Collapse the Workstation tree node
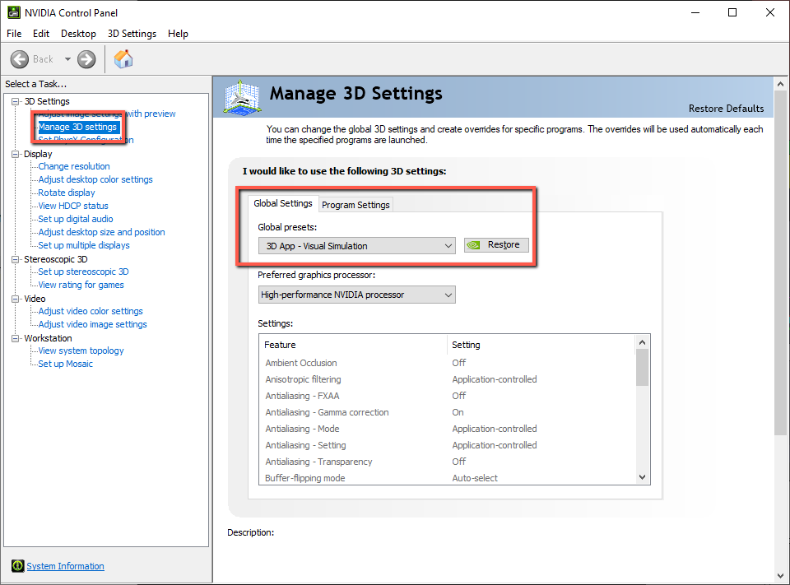This screenshot has width=790, height=585. (15, 338)
